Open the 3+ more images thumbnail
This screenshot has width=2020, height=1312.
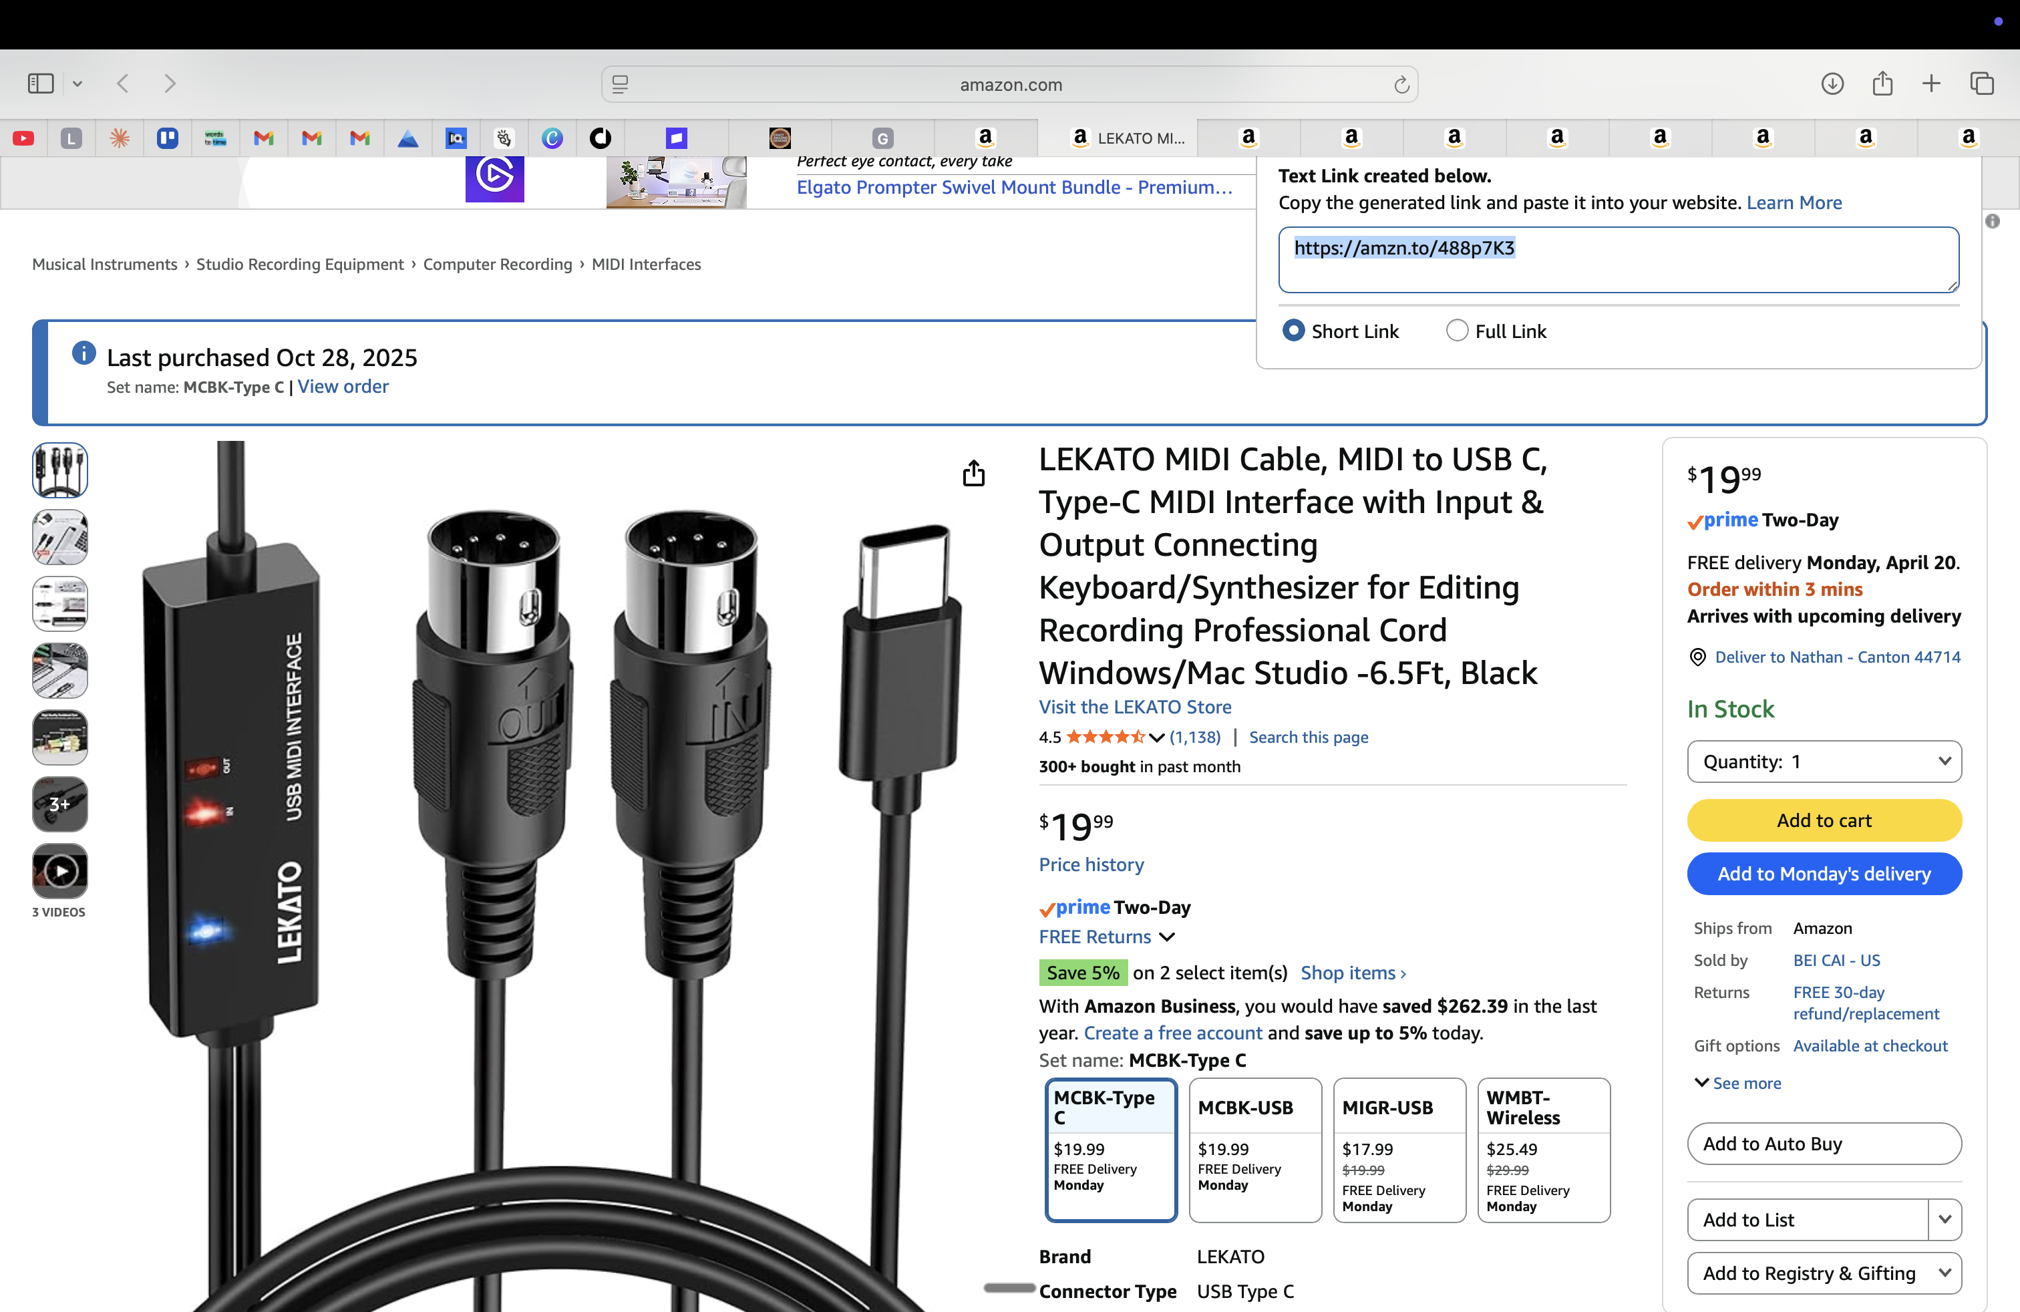tap(59, 804)
